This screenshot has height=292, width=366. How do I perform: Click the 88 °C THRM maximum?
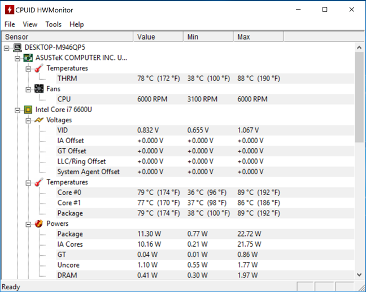coord(259,79)
